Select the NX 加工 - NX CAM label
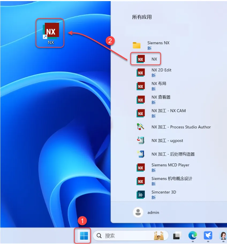227x244 pixels. (x=169, y=111)
